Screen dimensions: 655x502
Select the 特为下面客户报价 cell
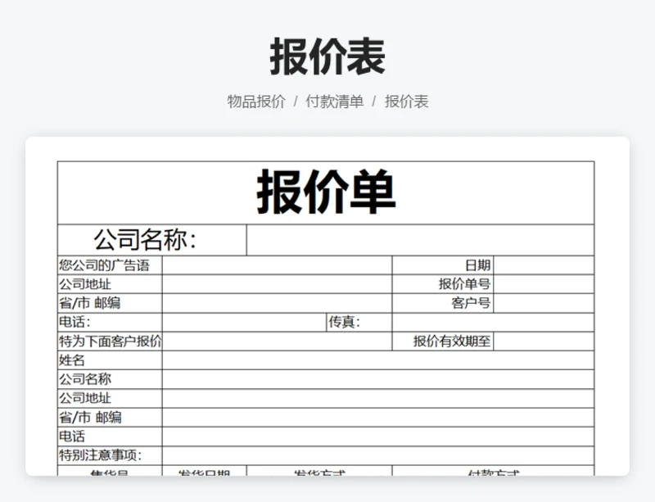pos(110,341)
